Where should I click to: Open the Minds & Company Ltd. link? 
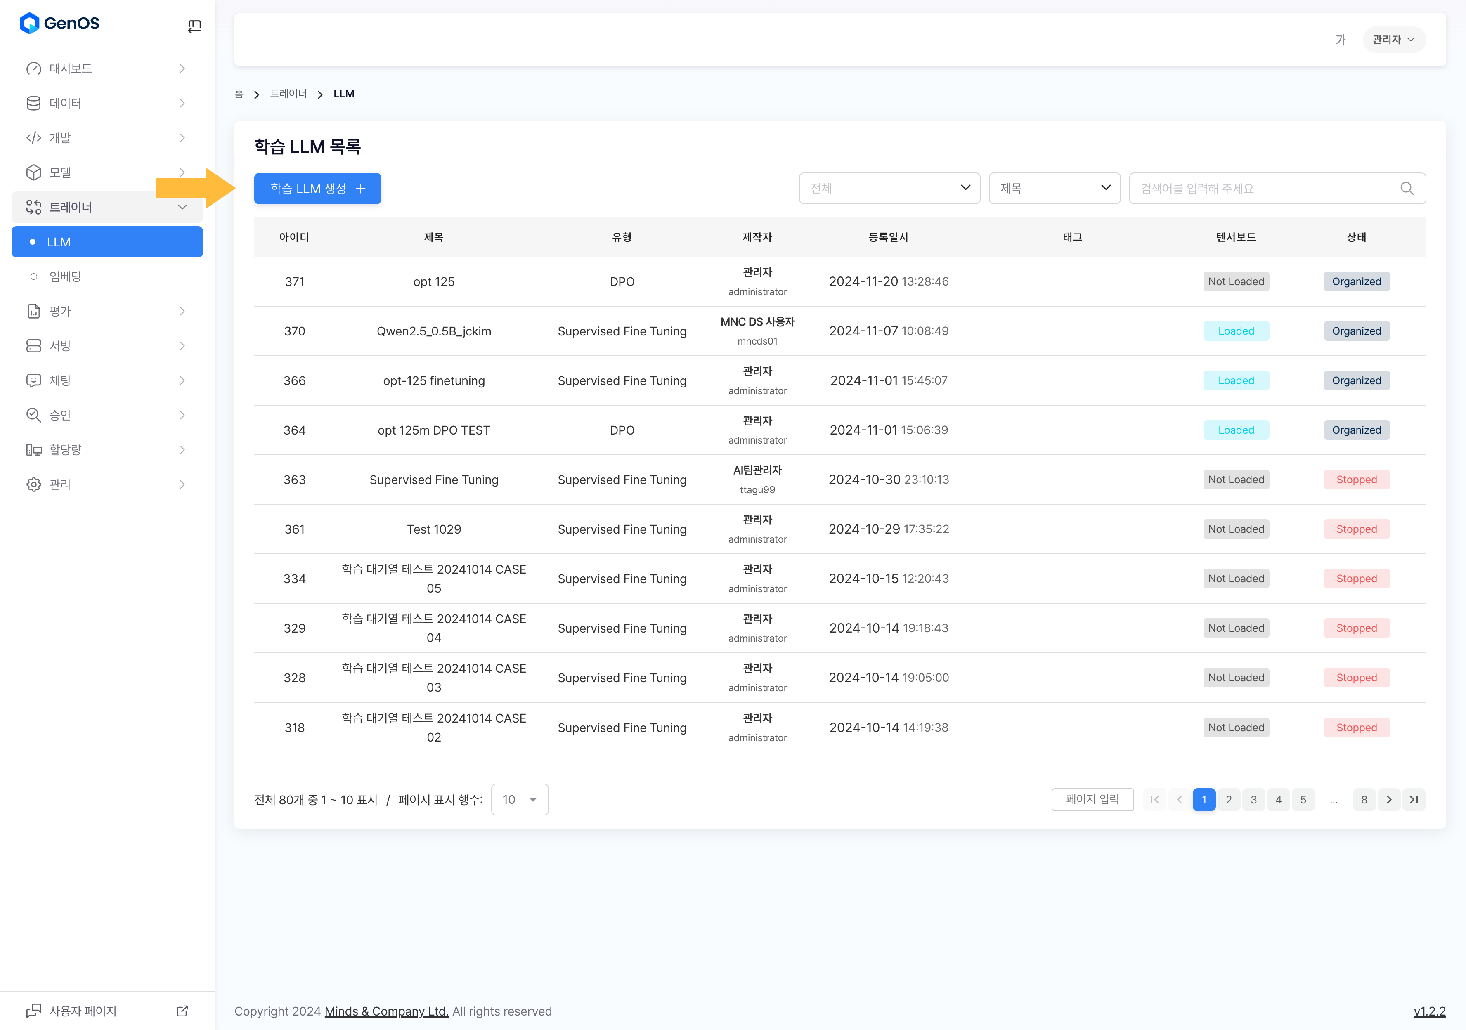click(x=386, y=1011)
